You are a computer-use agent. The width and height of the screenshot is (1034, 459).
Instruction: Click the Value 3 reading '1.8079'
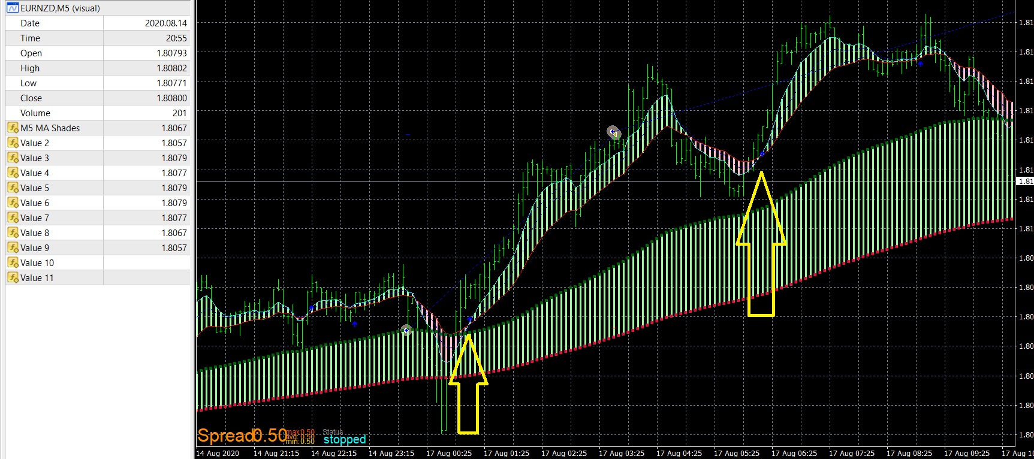pos(174,158)
